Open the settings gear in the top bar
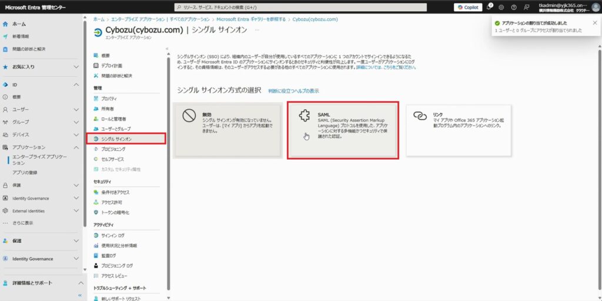 pos(501,8)
